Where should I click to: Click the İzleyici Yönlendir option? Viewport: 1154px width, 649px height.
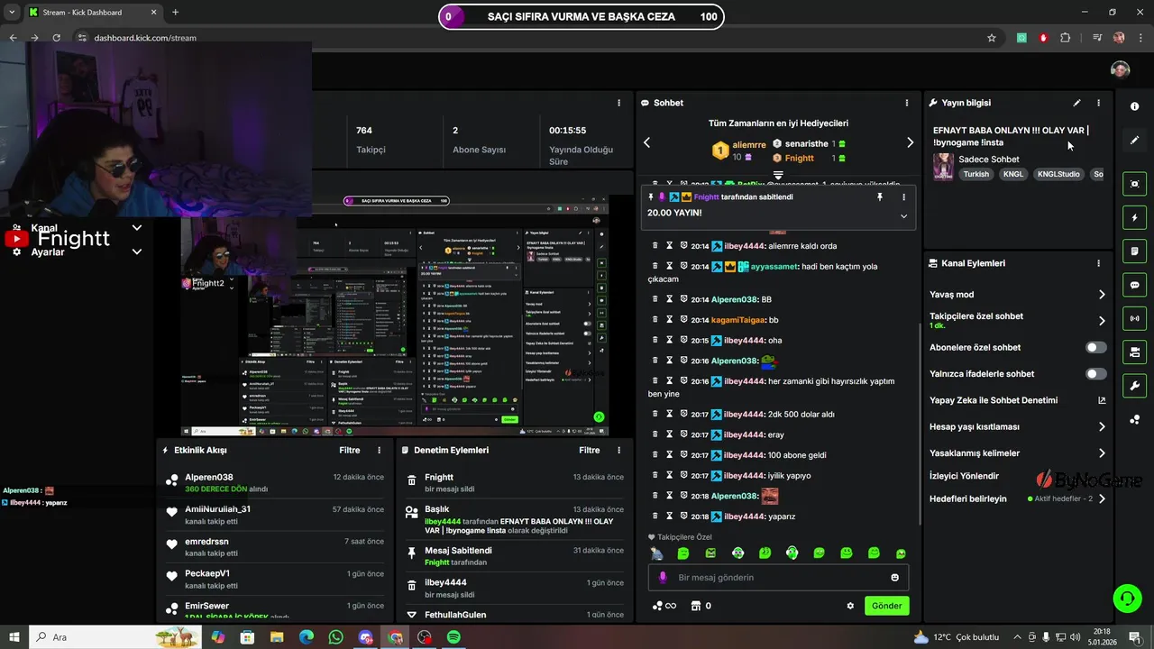965,476
